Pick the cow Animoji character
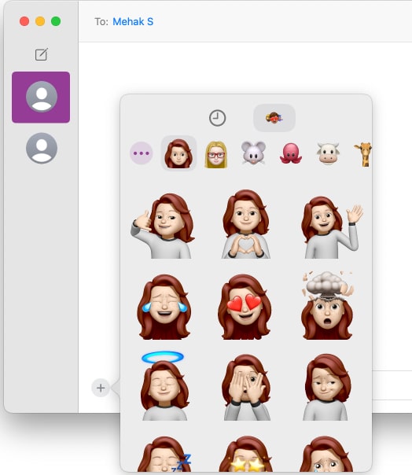The image size is (412, 475). 328,153
